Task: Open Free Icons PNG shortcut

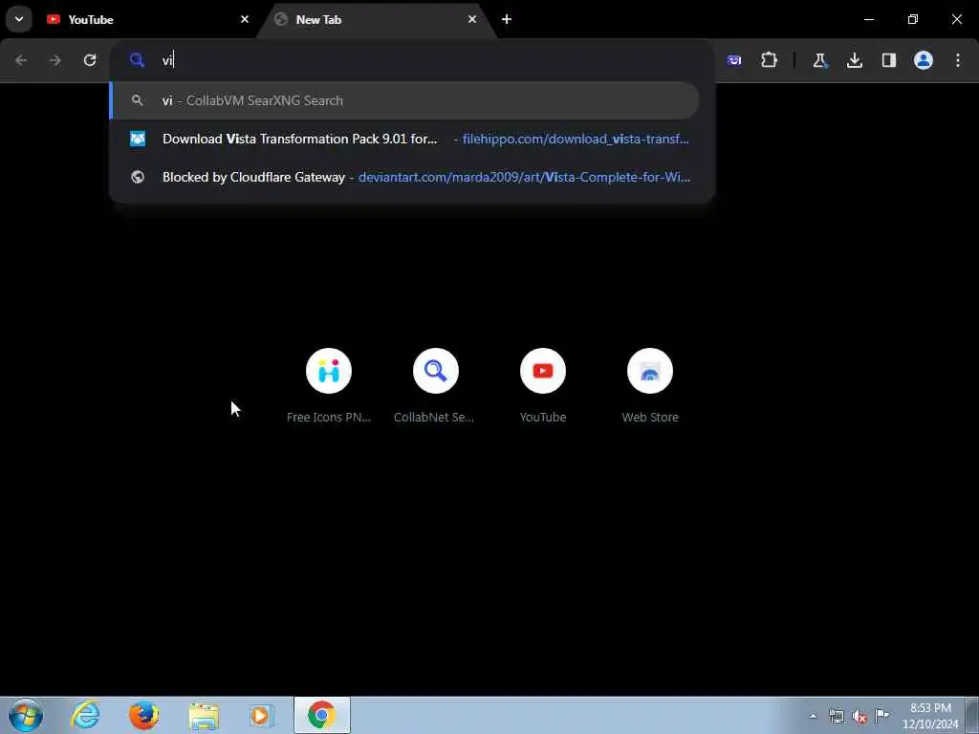Action: (329, 386)
